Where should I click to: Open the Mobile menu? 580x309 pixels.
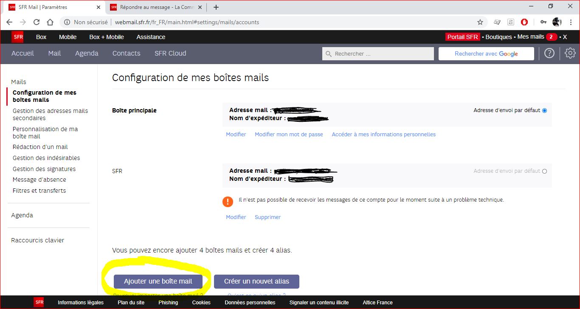[68, 37]
